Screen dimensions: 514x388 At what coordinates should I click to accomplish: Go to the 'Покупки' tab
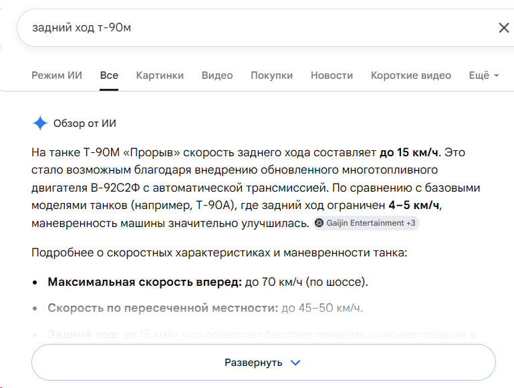[271, 75]
